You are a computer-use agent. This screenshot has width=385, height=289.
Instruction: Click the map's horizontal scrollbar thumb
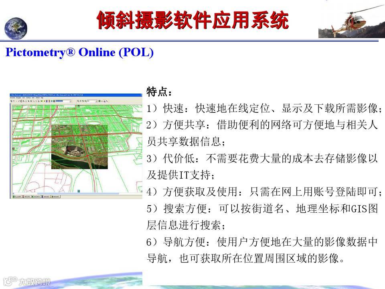click(x=78, y=193)
